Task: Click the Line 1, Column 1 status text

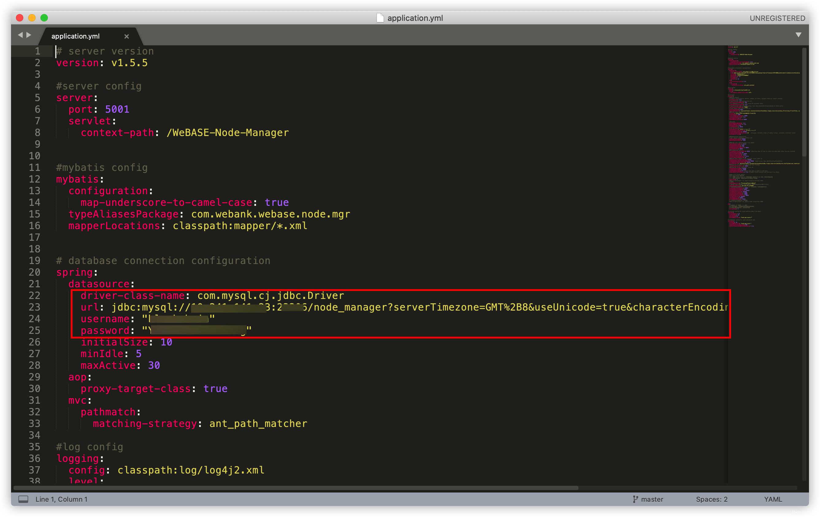Action: (61, 499)
